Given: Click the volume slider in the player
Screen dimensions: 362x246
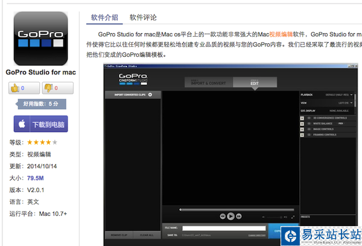Looking at the screenshot, I should click(x=274, y=217).
